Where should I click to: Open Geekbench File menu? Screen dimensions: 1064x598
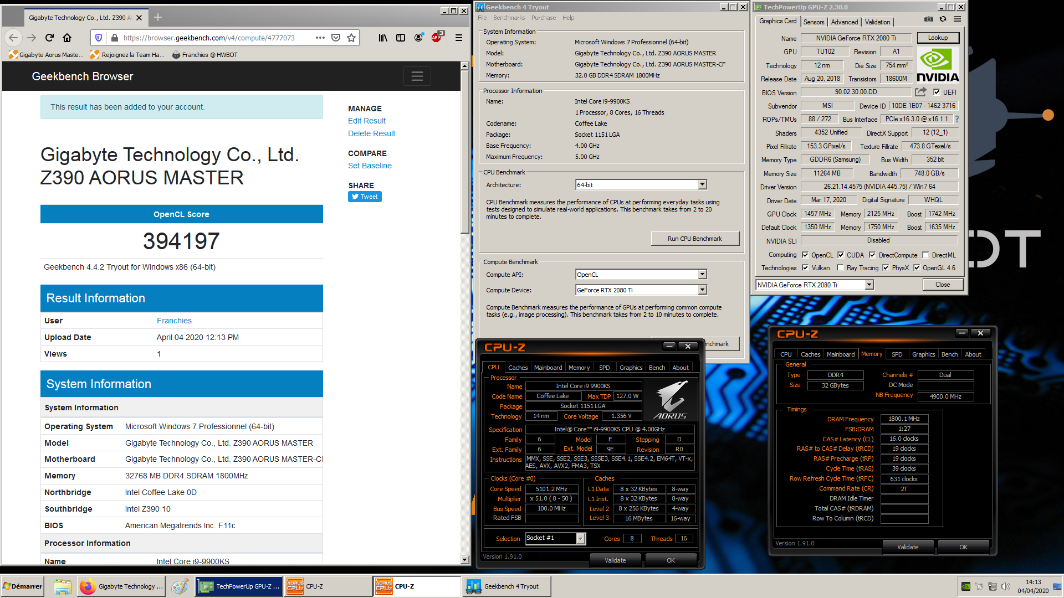(x=482, y=18)
